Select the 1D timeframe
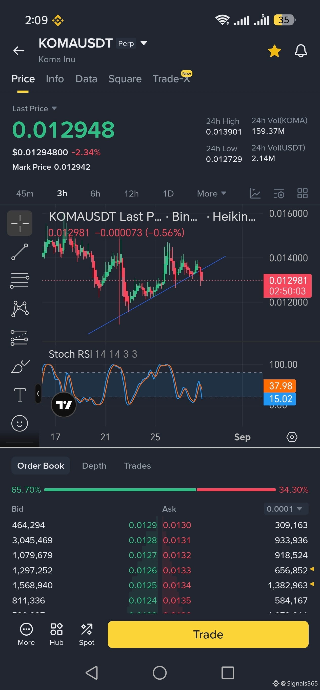The image size is (320, 690). point(168,193)
